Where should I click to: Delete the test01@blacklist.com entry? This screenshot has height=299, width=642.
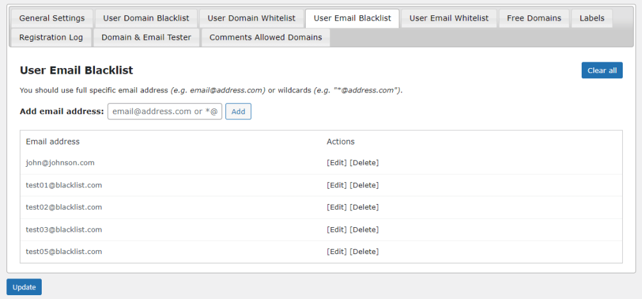pos(364,185)
